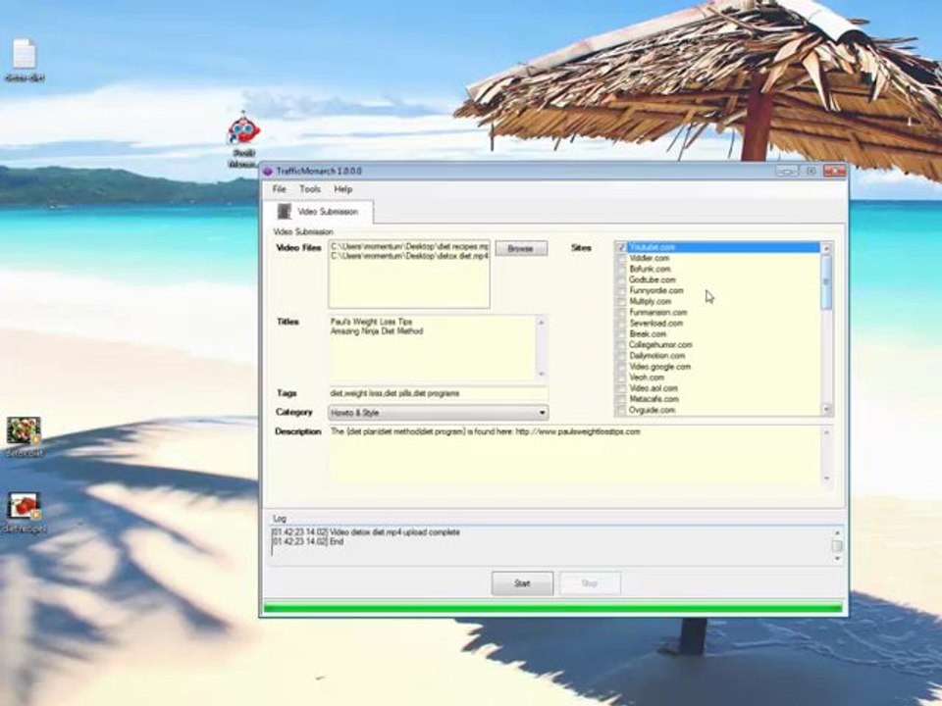Check the Bofunk.com checkbox
The image size is (942, 706).
coord(620,269)
